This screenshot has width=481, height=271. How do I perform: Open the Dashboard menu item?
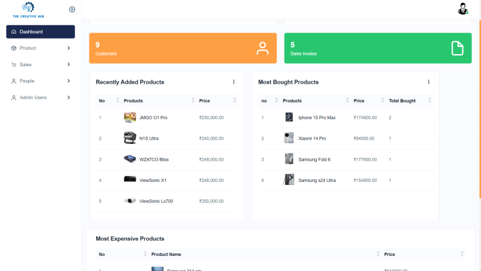[x=40, y=31]
